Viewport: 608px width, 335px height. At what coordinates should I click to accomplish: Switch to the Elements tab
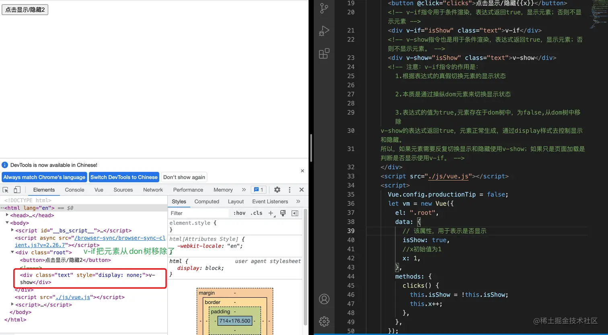pyautogui.click(x=44, y=190)
